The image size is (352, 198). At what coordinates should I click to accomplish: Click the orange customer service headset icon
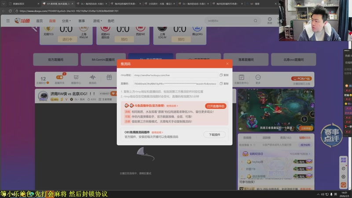tap(343, 185)
